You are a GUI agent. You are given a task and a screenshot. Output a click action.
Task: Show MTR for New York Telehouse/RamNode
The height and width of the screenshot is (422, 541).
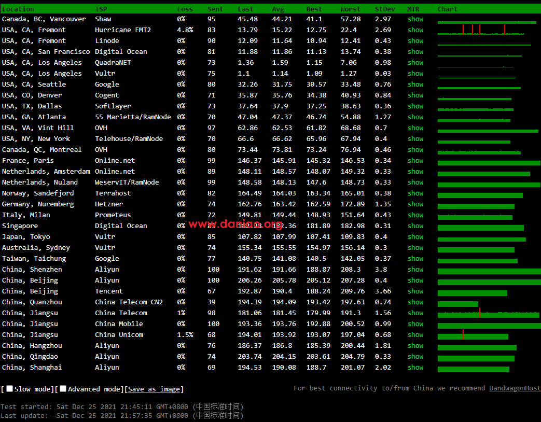[415, 138]
